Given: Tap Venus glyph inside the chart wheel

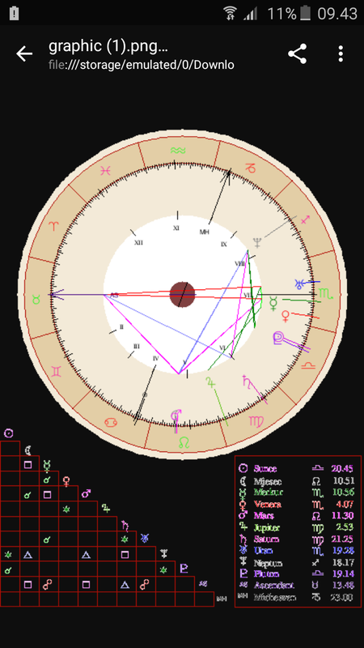Looking at the screenshot, I should (x=286, y=316).
